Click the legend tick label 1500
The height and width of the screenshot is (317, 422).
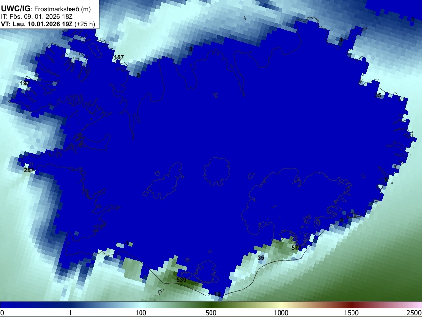(351, 313)
